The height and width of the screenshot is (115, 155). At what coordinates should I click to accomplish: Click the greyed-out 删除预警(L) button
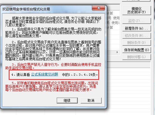pos(137,57)
